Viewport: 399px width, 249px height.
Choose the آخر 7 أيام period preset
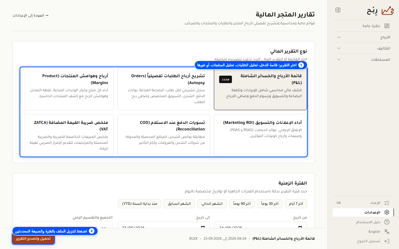tap(296, 204)
